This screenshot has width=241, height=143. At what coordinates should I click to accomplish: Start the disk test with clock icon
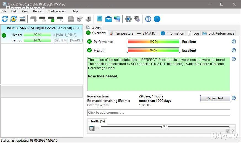pos(42,19)
